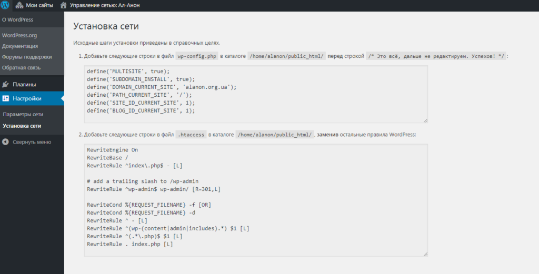539x274 pixels.
Task: Click the My Sites network icon
Action: [19, 5]
